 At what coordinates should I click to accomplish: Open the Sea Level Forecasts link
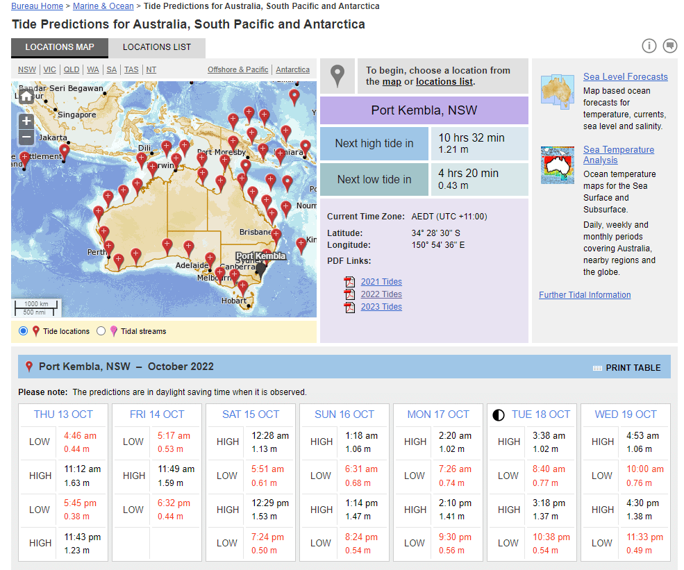click(x=626, y=77)
